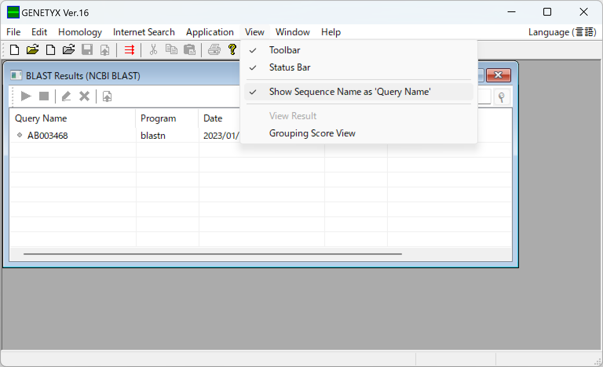Click the X delete icon in BLAST toolbar
The image size is (603, 367).
(84, 96)
